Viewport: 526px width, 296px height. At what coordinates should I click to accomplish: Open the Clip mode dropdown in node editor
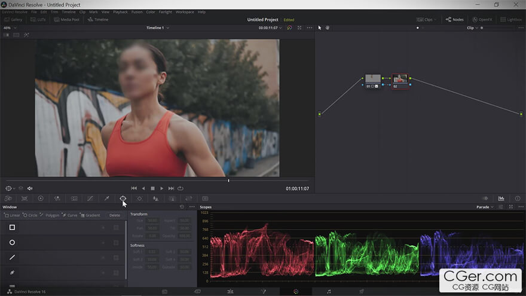point(472,28)
